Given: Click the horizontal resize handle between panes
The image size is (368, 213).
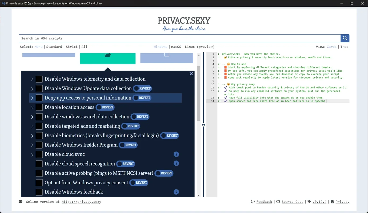Looking at the screenshot, I should click(203, 125).
